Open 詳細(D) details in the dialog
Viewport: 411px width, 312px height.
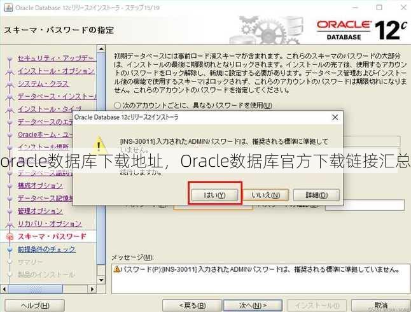pos(316,195)
